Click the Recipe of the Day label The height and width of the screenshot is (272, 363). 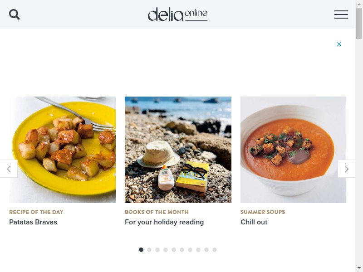coord(36,212)
